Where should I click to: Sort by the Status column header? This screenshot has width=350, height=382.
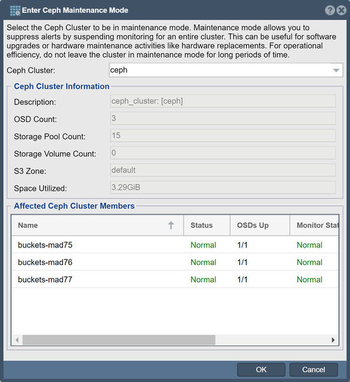click(207, 225)
